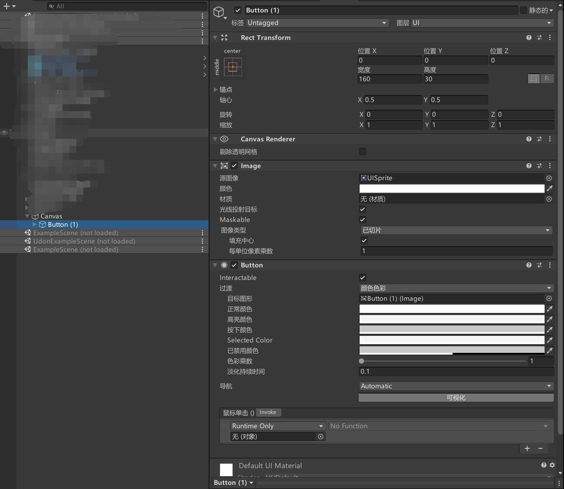Toggle raw edit mode R button
This screenshot has width=564, height=489.
coord(547,78)
